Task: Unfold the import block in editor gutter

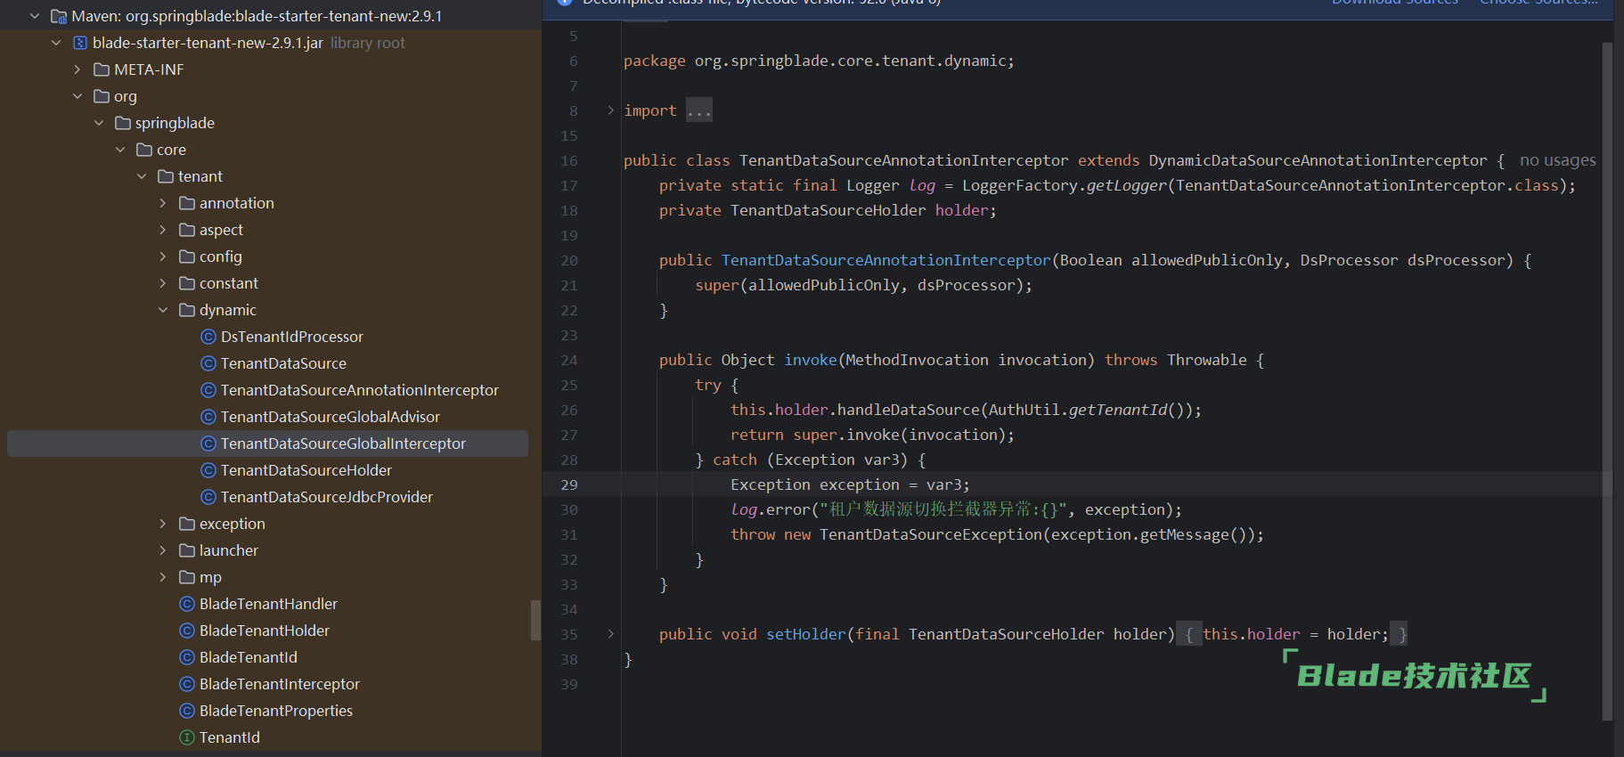Action: tap(610, 110)
